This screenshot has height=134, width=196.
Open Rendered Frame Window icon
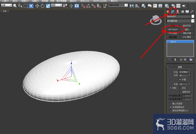pos(178,6)
